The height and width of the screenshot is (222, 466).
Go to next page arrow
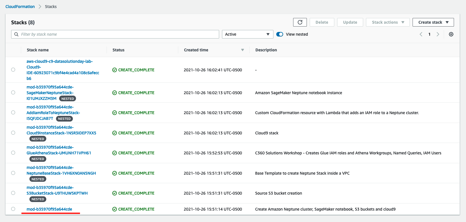click(x=438, y=34)
